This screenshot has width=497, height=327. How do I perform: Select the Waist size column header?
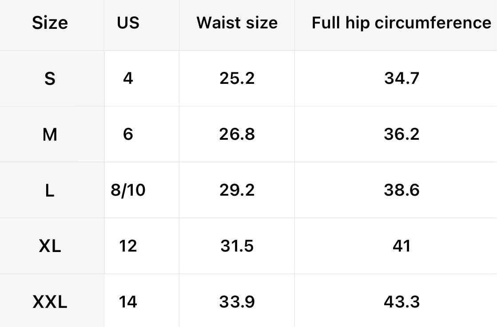click(237, 23)
